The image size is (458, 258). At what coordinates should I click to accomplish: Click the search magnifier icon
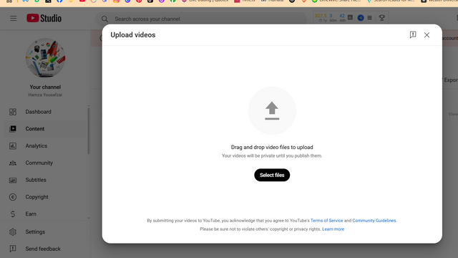(104, 19)
